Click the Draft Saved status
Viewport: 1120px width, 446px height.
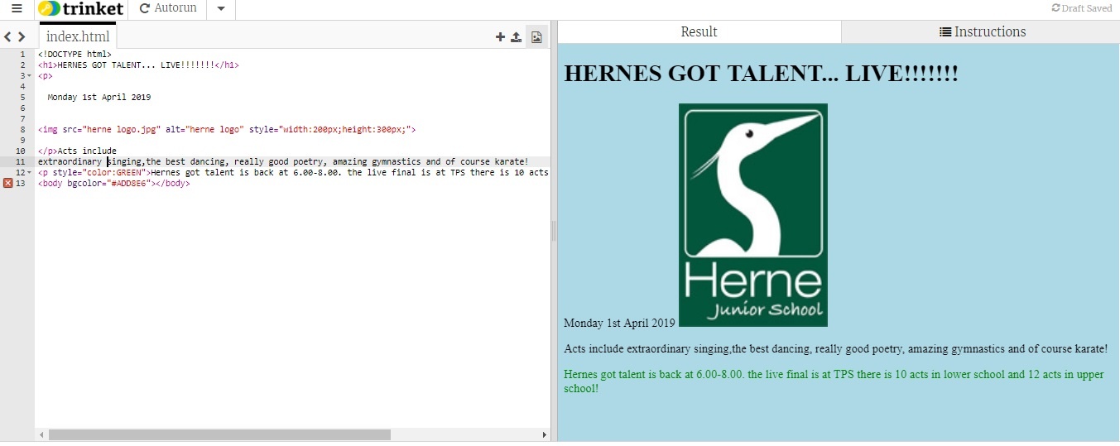click(x=1082, y=8)
